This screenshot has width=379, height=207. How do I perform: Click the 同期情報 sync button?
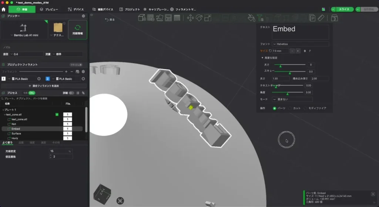coord(78,30)
